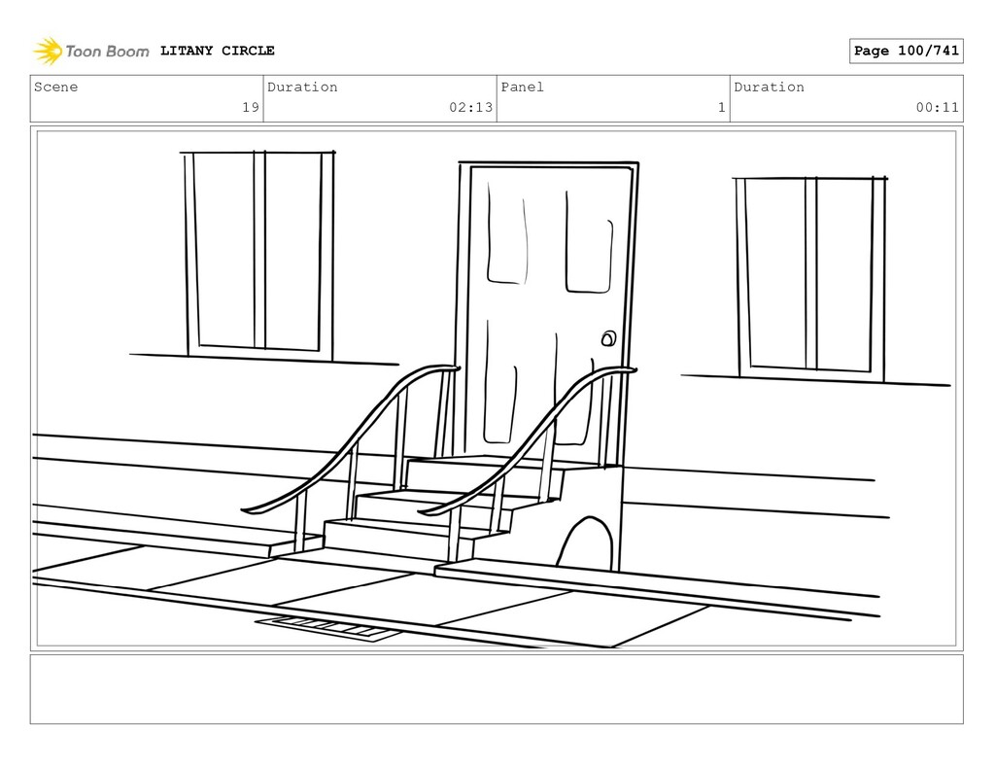
Task: Select the panel number 1
Action: (x=722, y=107)
